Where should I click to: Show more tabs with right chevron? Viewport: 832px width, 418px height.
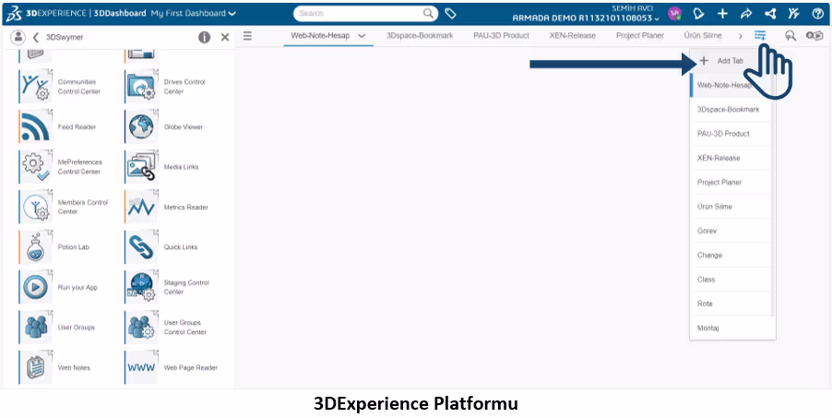click(x=740, y=36)
